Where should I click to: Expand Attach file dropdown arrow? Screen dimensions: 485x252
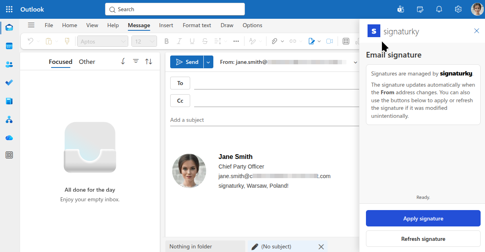[282, 41]
